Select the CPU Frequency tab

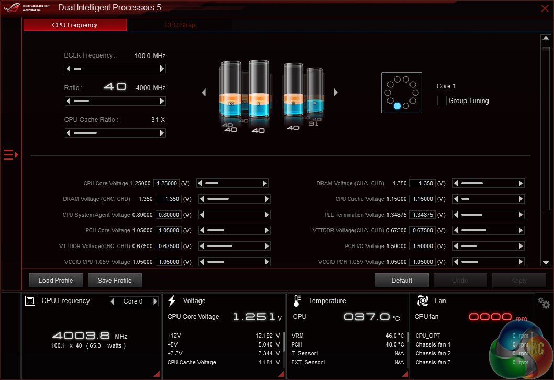pos(75,25)
